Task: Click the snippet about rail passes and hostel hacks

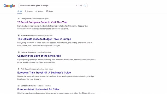Action: click(x=55, y=44)
